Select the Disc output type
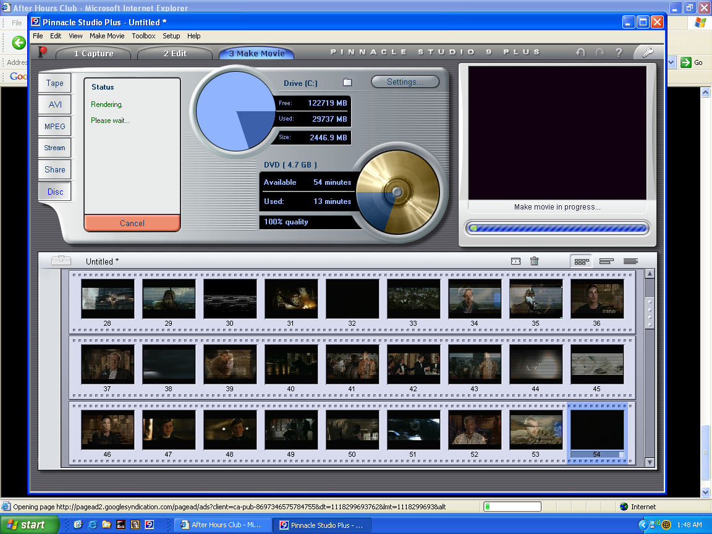The image size is (712, 534). pos(55,192)
